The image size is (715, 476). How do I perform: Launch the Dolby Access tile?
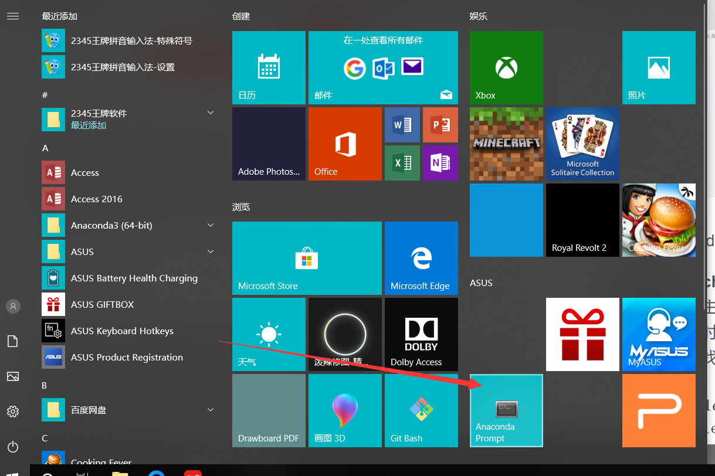[x=421, y=334]
